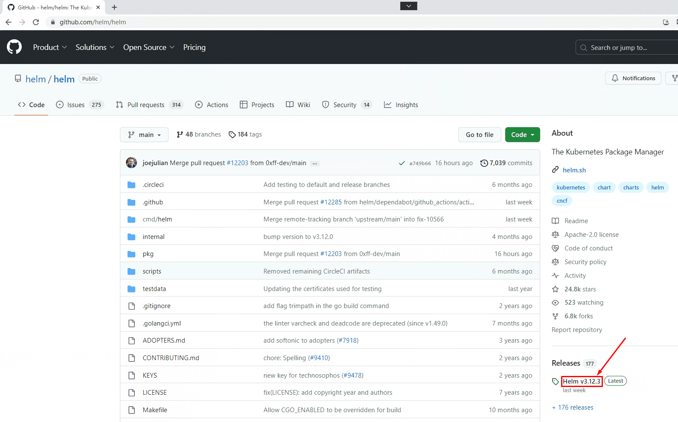Open the Helm v3.12.3 release
678x422 pixels.
click(x=582, y=381)
